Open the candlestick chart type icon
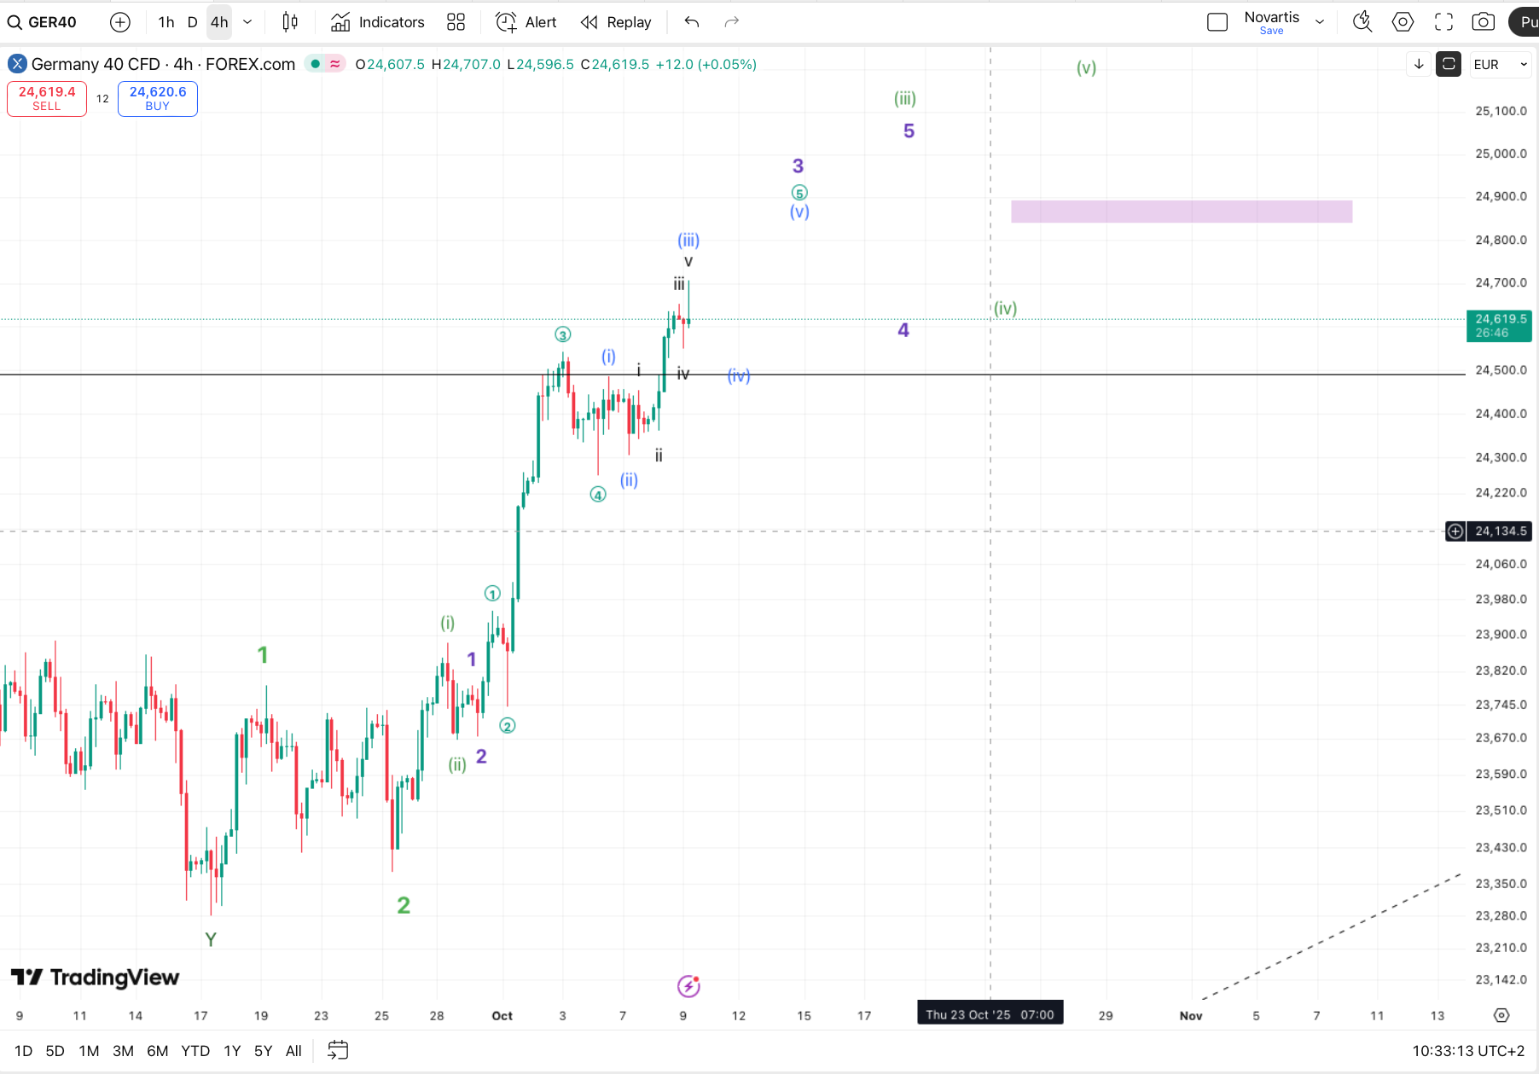1539x1074 pixels. click(x=290, y=22)
